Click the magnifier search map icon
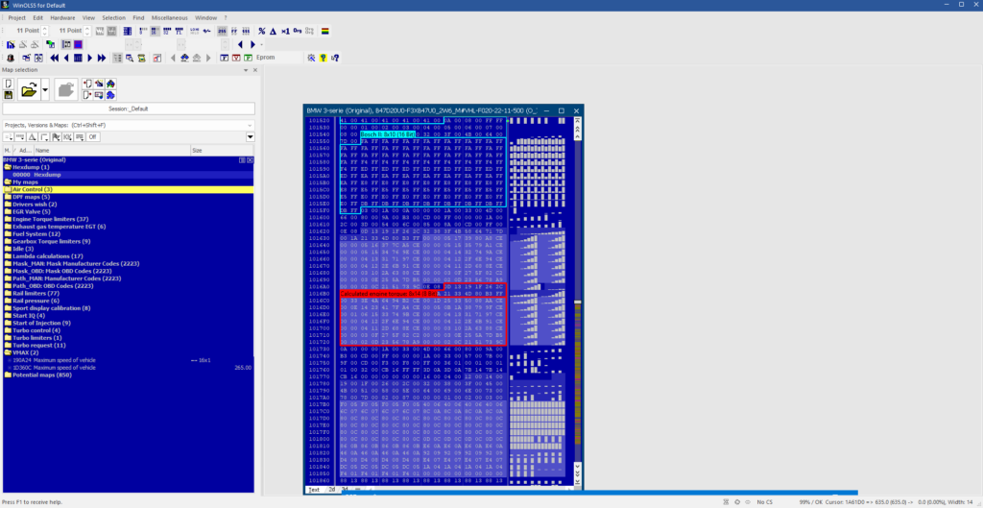983x508 pixels. click(130, 58)
